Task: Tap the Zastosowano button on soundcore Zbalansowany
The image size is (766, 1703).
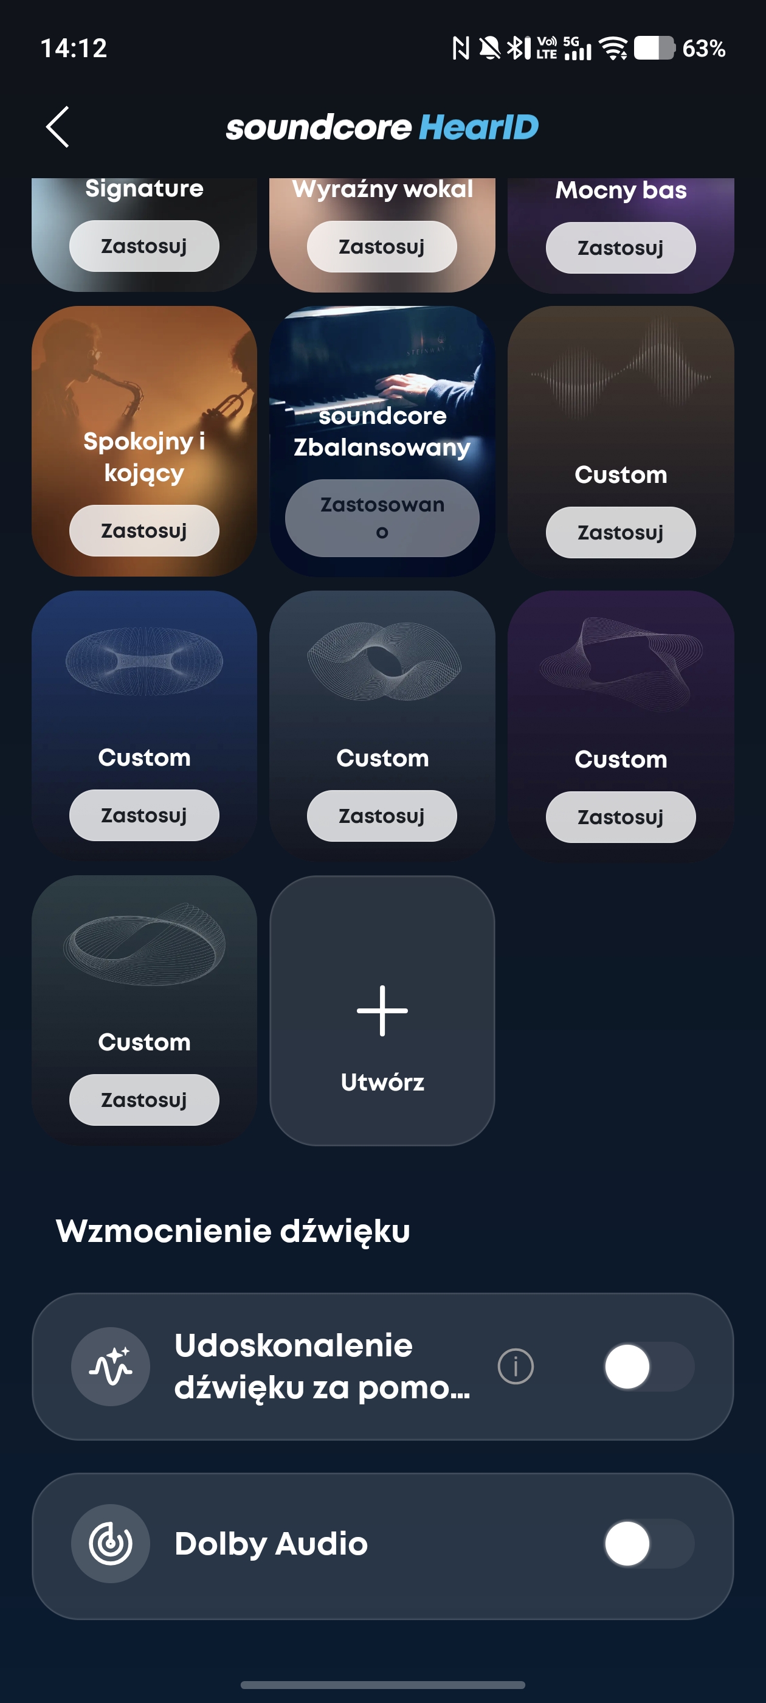Action: [x=382, y=518]
